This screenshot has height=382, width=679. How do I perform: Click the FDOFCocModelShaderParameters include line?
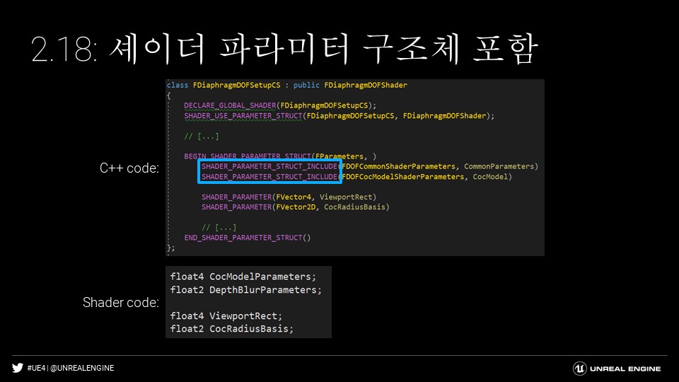point(356,177)
